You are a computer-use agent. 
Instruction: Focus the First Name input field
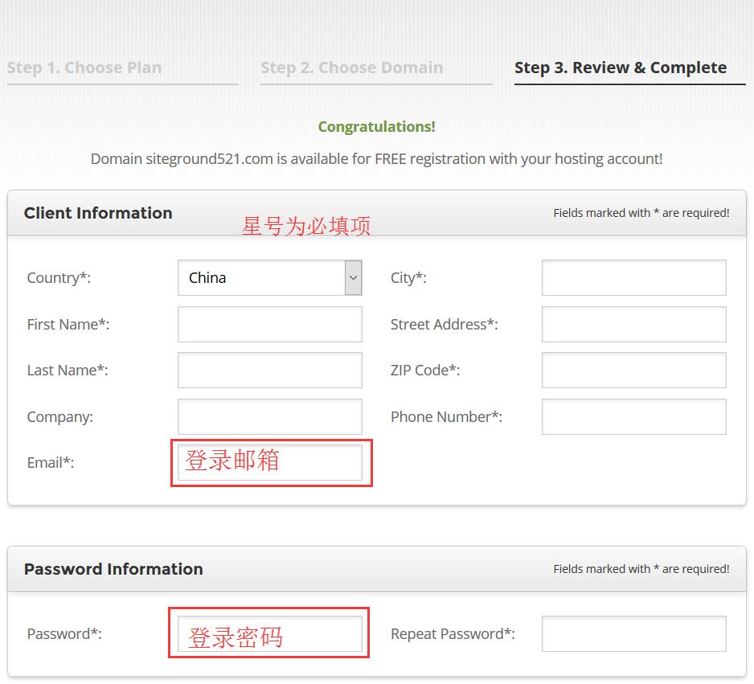(x=269, y=325)
